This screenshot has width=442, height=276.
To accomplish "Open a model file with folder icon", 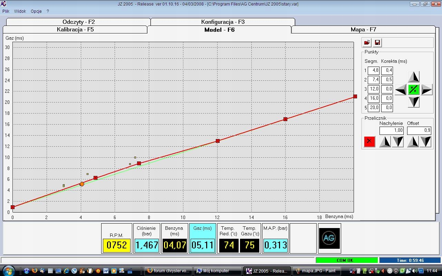I will click(367, 42).
